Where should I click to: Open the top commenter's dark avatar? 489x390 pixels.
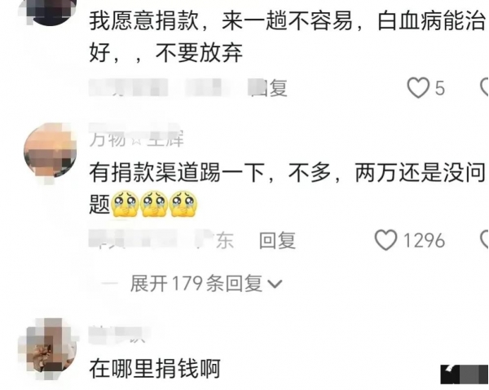coord(51,11)
